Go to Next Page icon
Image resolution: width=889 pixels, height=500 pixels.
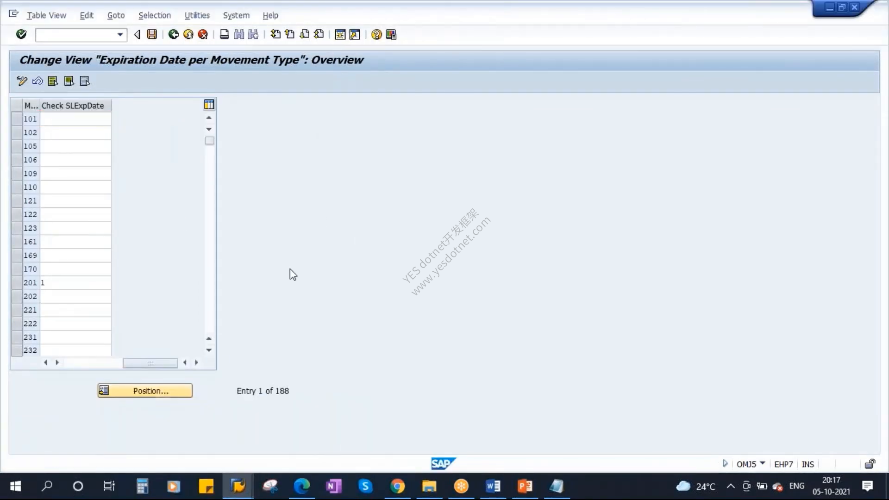pos(305,34)
